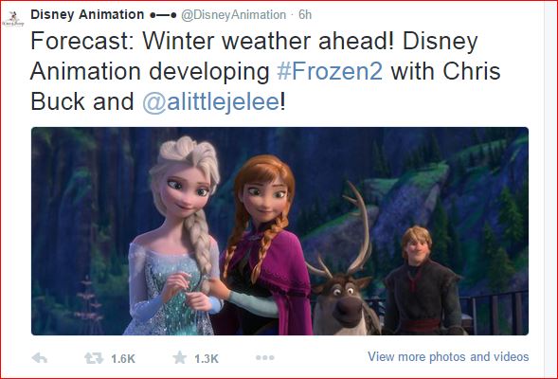
Task: Click the dot-dash-dot badge beside Disney Animation
Action: [x=163, y=15]
